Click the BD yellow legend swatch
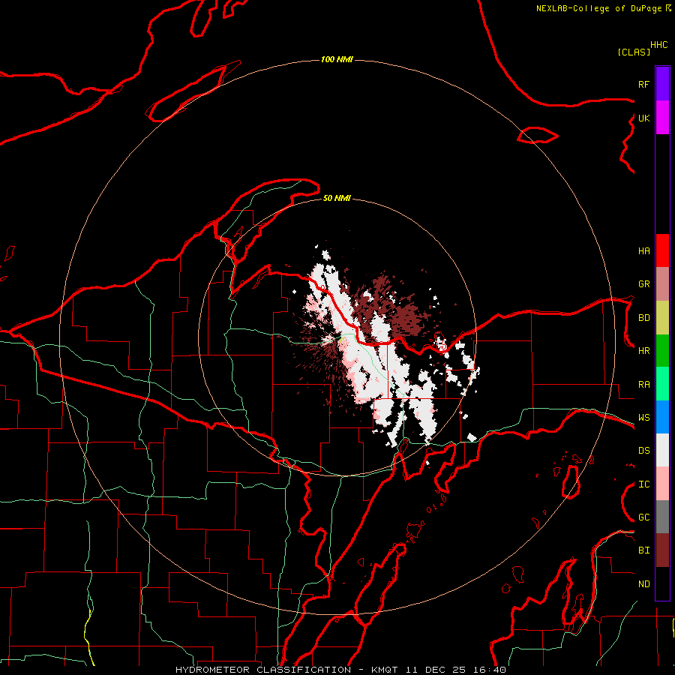 662,318
